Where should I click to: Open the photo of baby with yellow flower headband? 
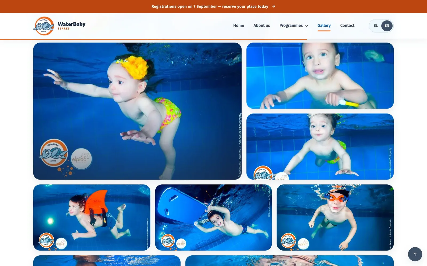coord(137,111)
